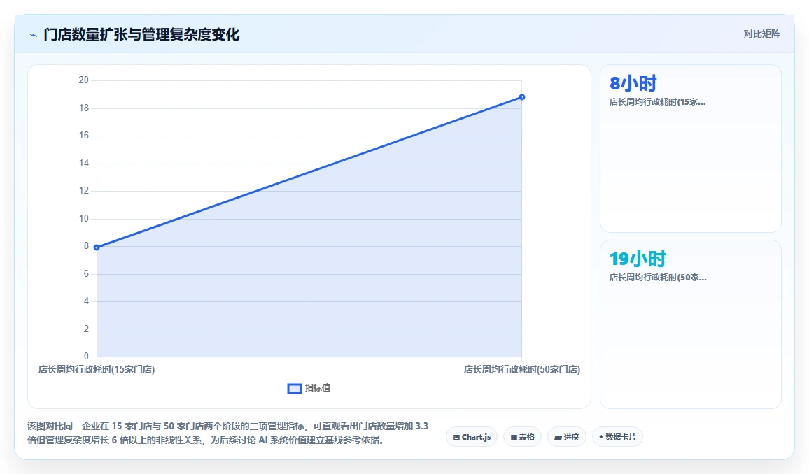Screen dimensions: 809x474
Task: Select the 表格 tag button
Action: point(522,437)
